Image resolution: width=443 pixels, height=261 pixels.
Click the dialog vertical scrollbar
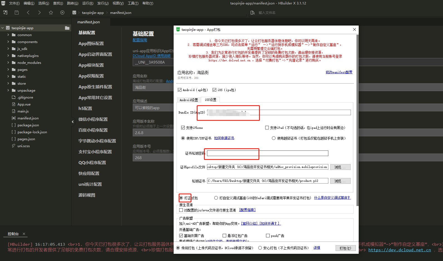pos(357,121)
